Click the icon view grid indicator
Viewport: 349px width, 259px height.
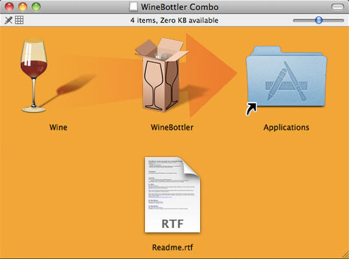tap(19, 20)
